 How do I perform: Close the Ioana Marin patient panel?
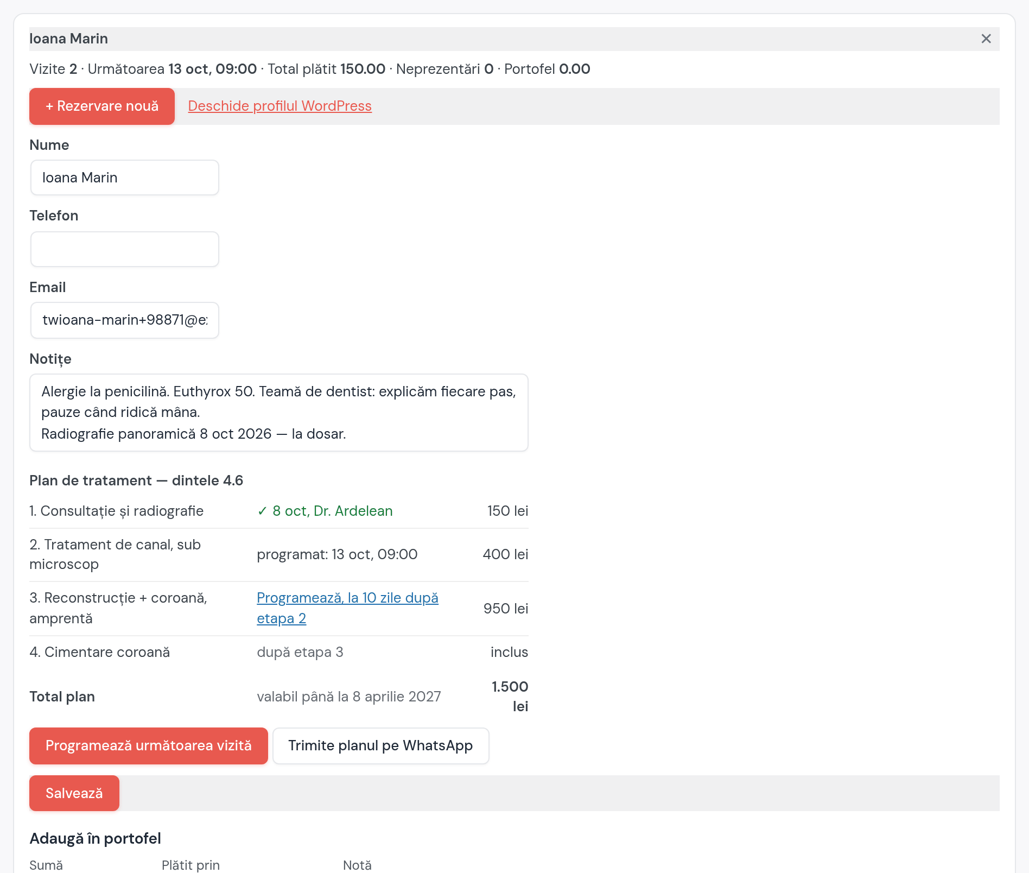[986, 39]
